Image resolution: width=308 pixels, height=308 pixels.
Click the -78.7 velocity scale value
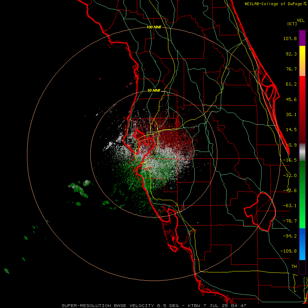(290, 221)
